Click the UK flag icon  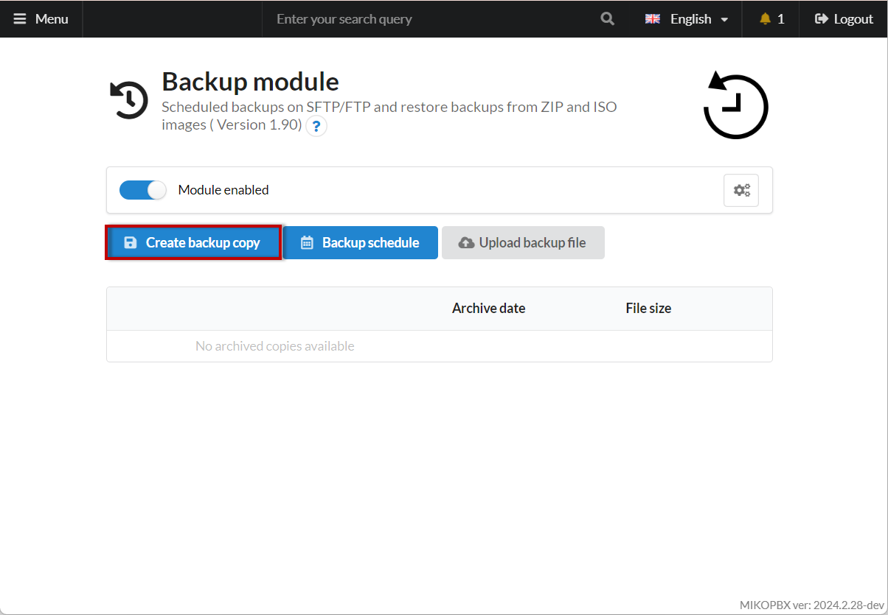click(x=653, y=19)
